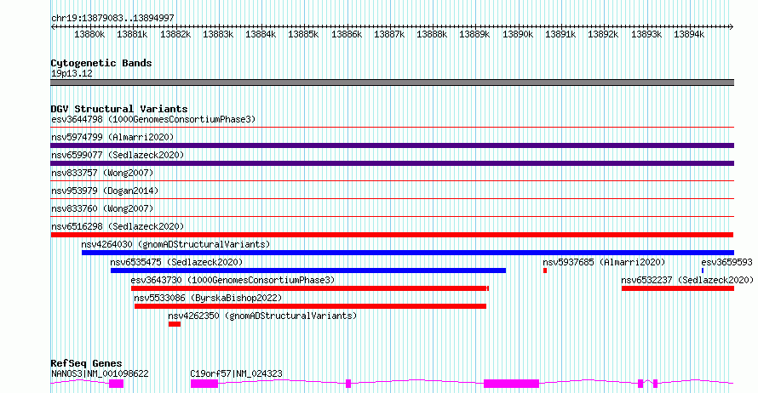
Task: Open the nsv5937685 (Almarri2020) variant label
Action: coord(604,262)
